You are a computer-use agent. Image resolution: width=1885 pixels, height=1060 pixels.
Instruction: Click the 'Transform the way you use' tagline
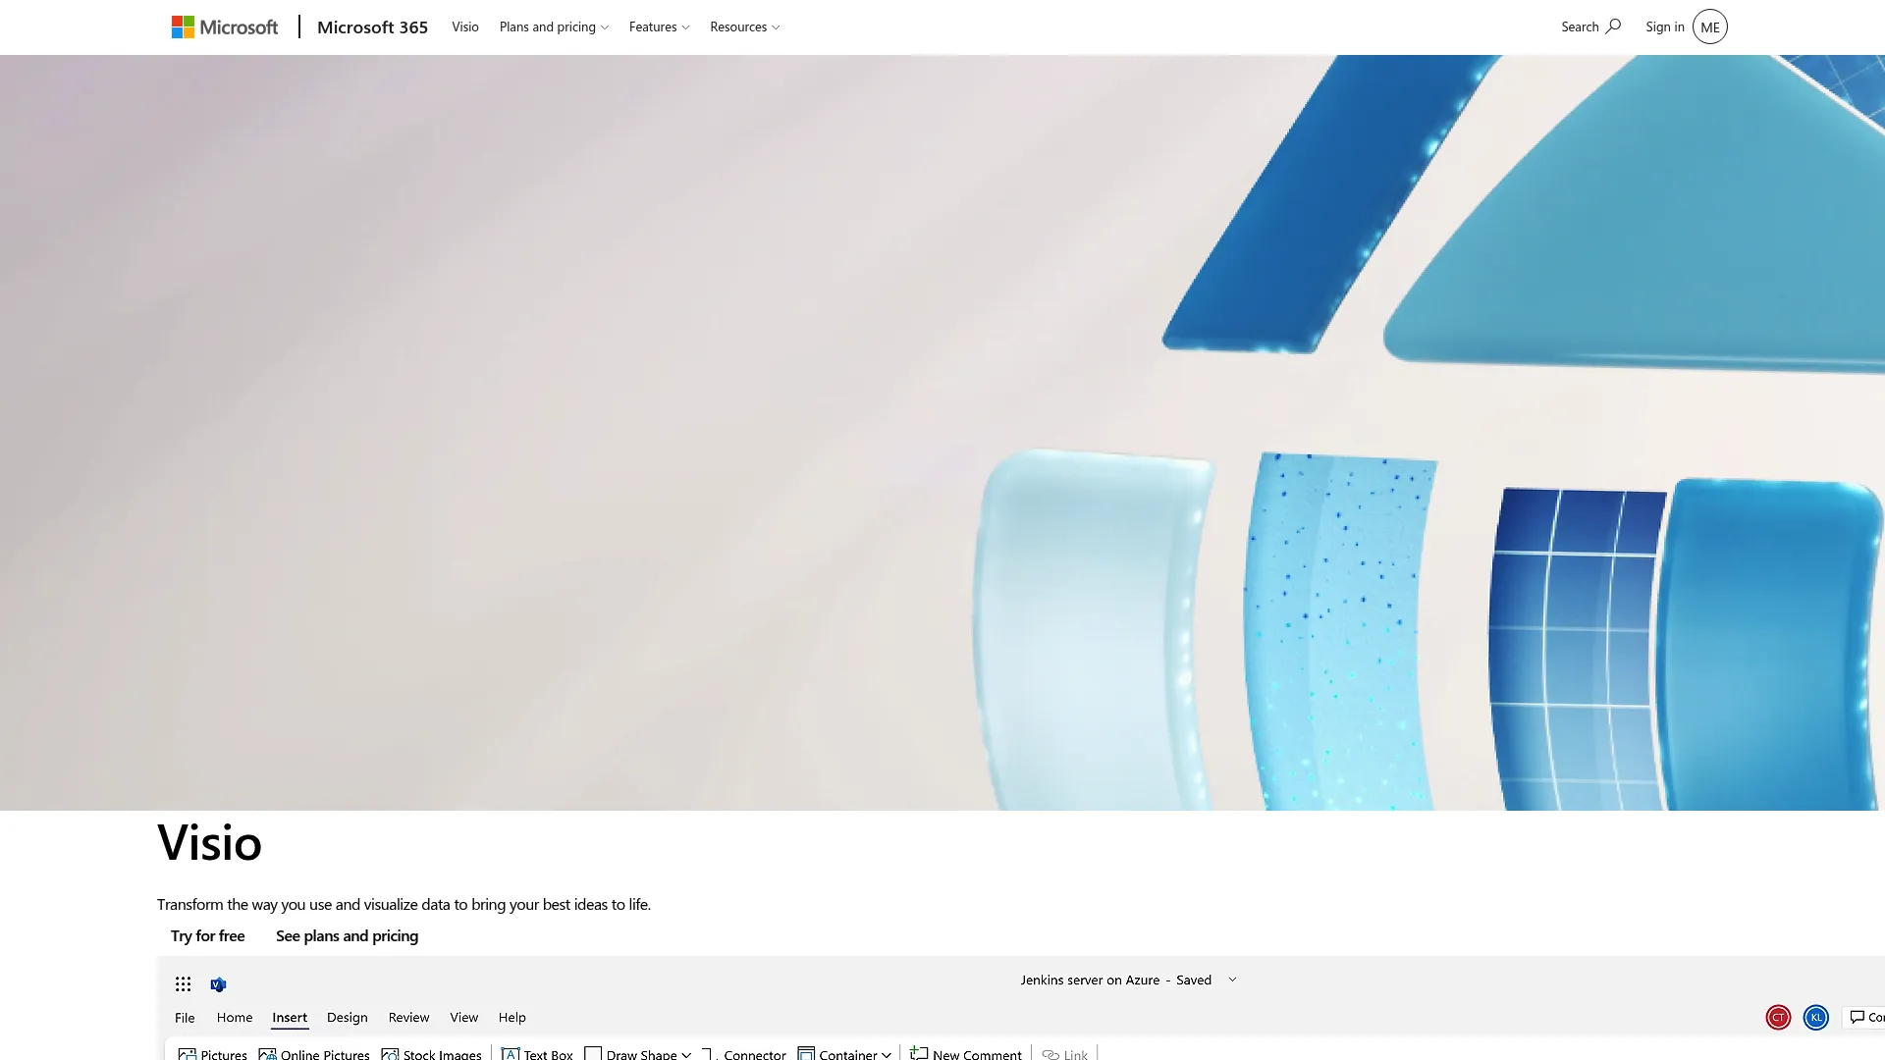[404, 905]
